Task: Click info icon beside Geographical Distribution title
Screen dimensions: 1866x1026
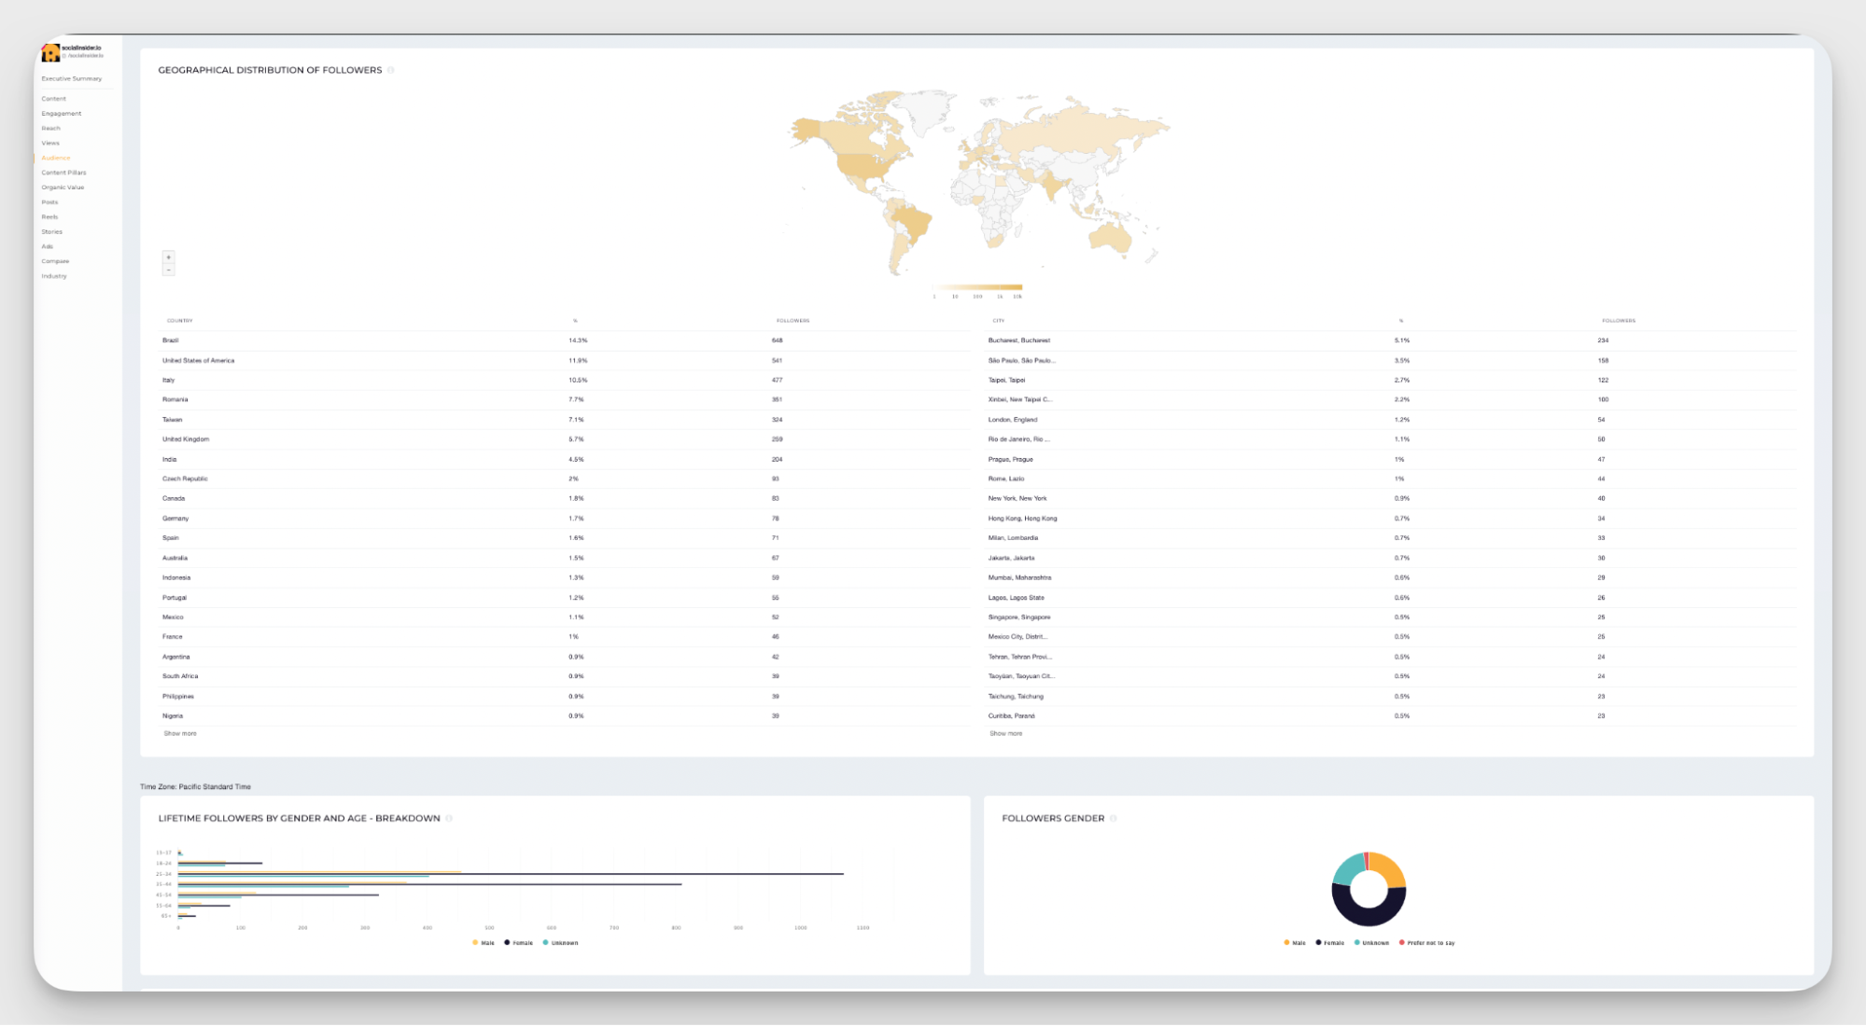Action: pos(391,70)
